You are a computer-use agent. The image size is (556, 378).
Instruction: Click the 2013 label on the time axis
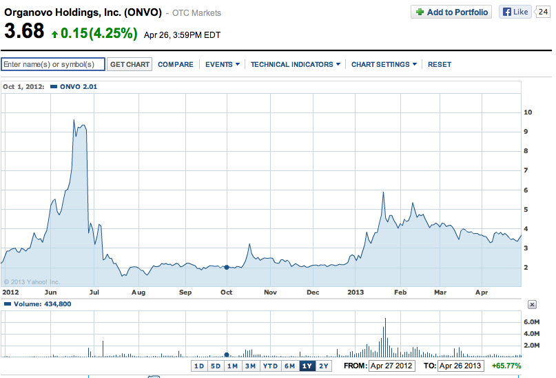coord(356,292)
